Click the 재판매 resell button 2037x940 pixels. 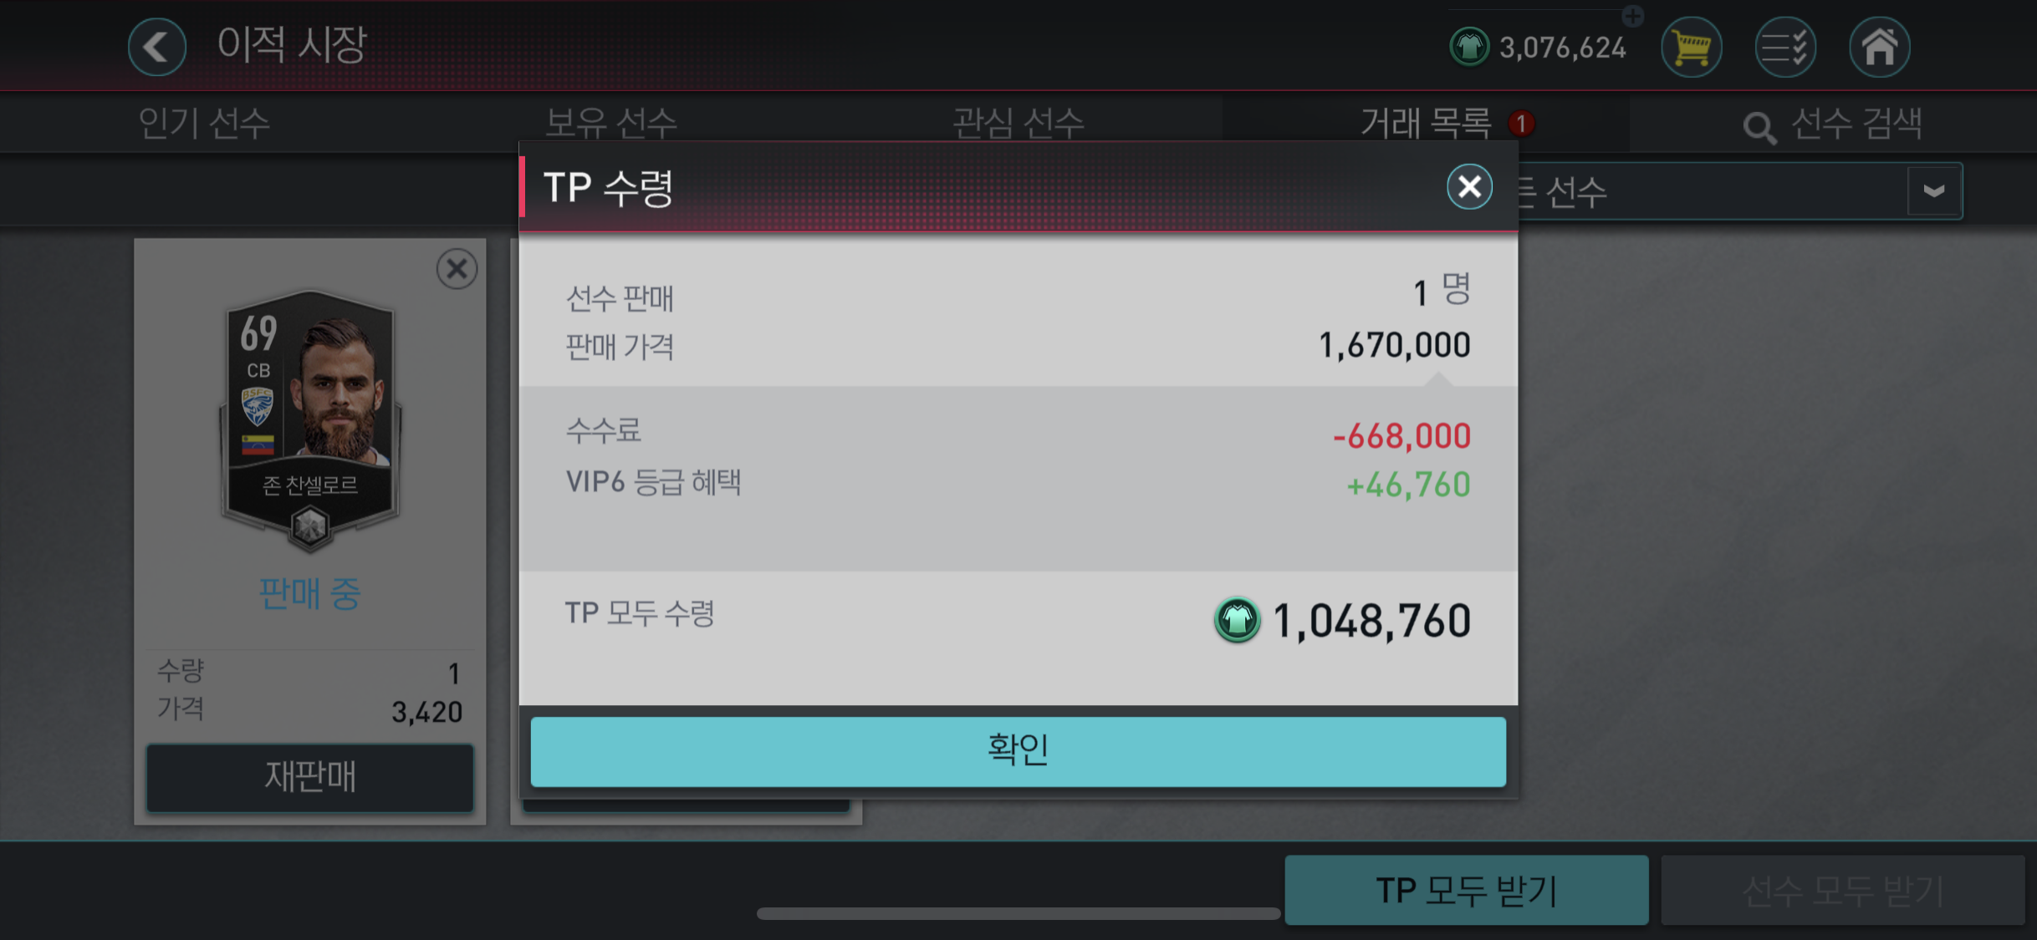point(310,777)
